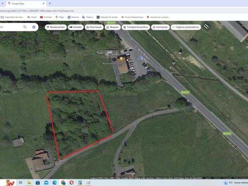Show Cajeros automáticos on map
This screenshot has width=248, height=186.
click(x=186, y=27)
